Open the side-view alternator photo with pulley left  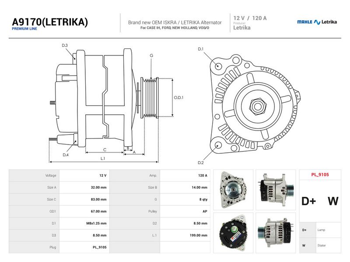click(276, 233)
